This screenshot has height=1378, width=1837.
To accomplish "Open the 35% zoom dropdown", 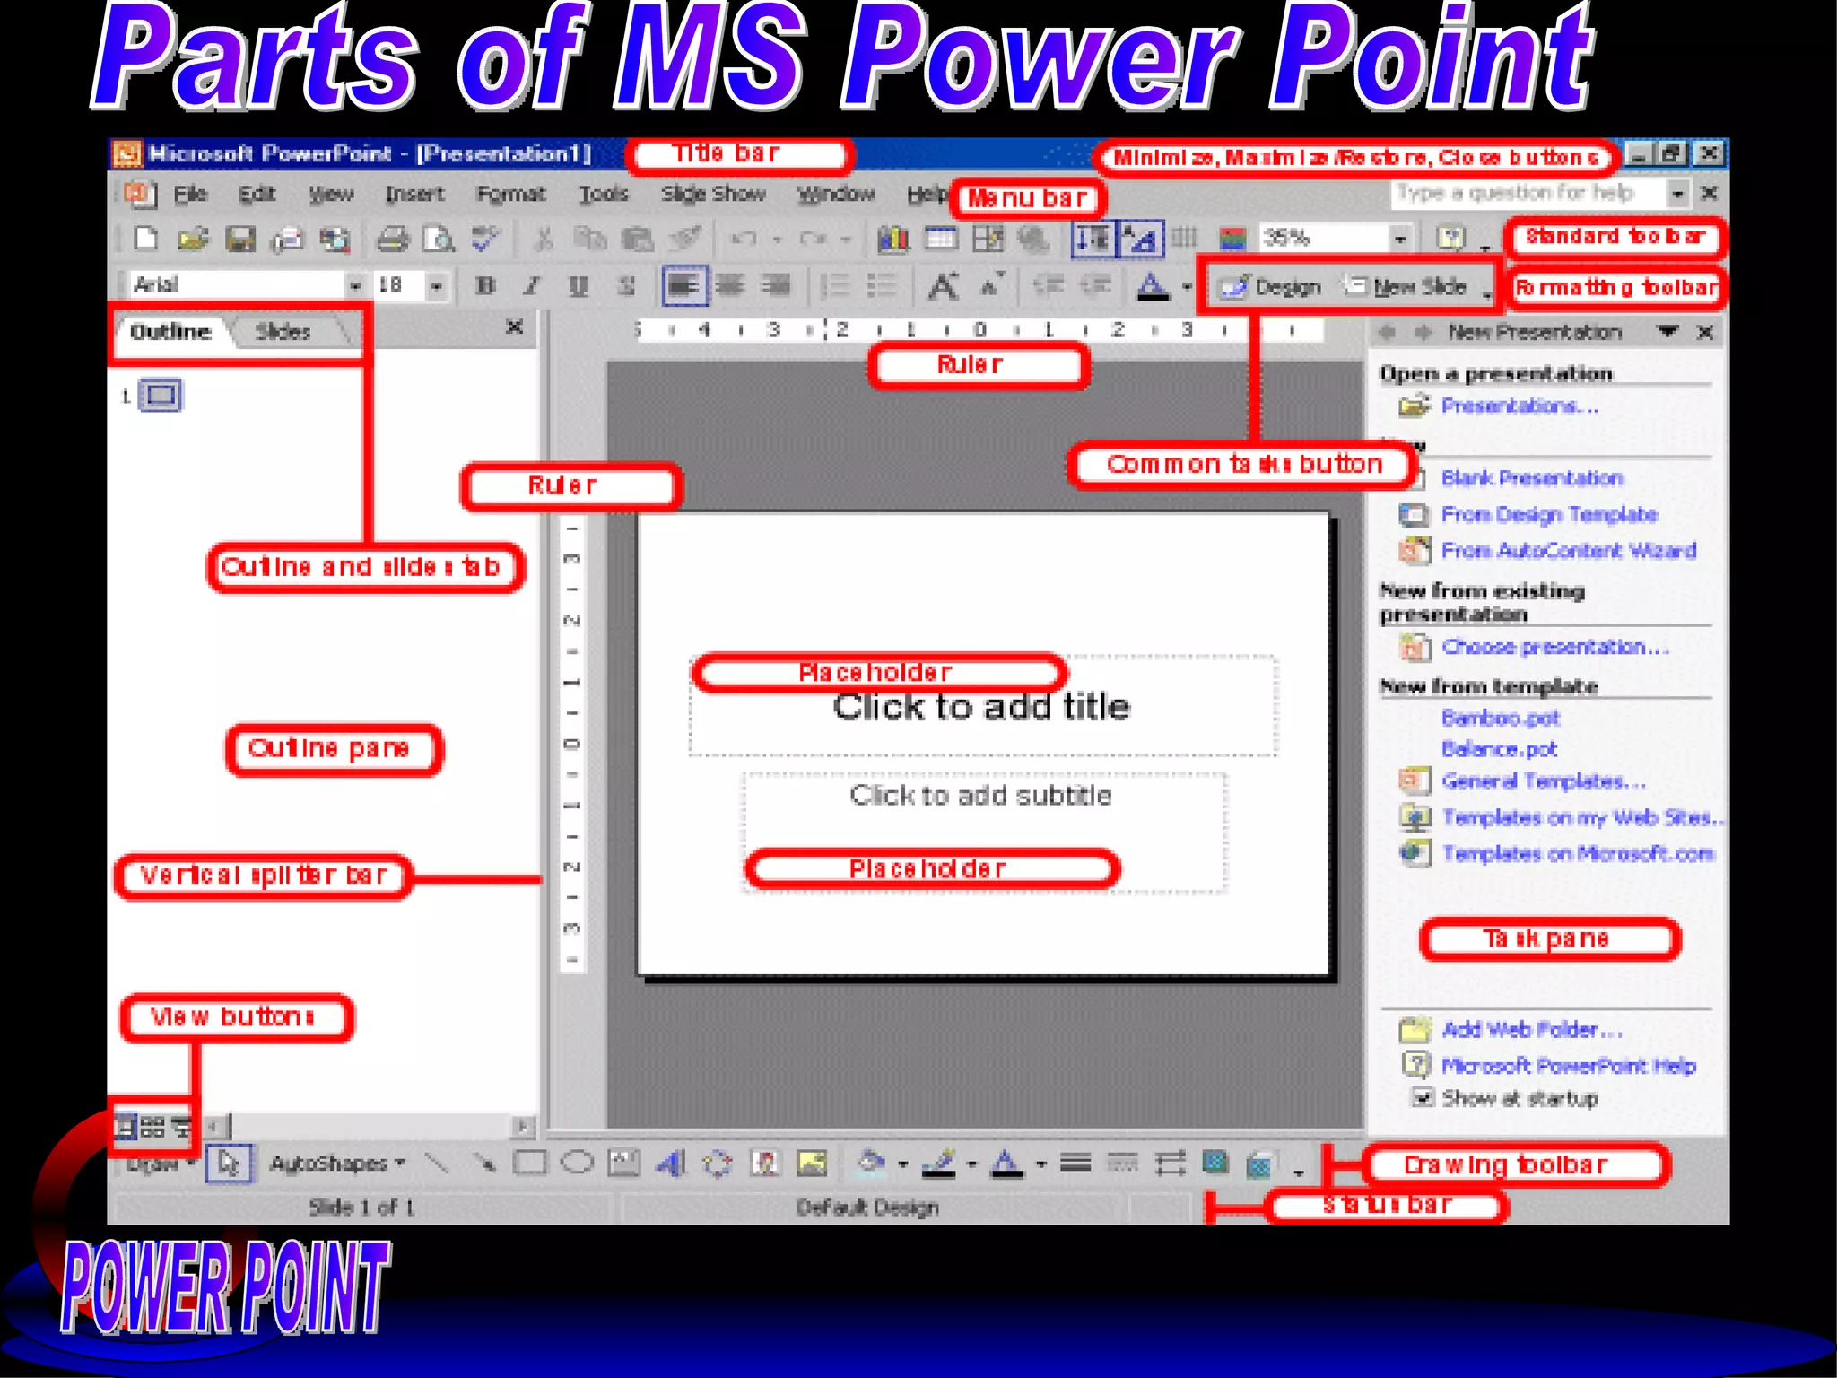I will (1399, 239).
